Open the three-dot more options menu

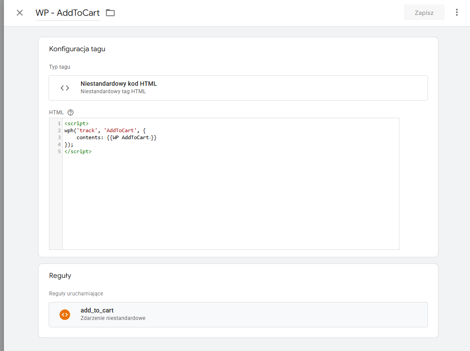coord(456,12)
